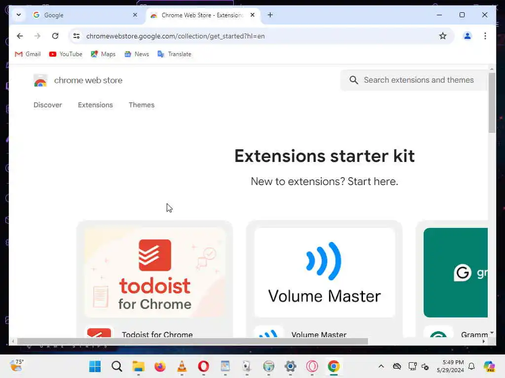Viewport: 505px width, 378px height.
Task: Click the chrome web store title text
Action: (x=88, y=80)
